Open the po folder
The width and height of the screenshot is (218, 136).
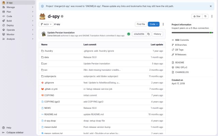pos(46,64)
